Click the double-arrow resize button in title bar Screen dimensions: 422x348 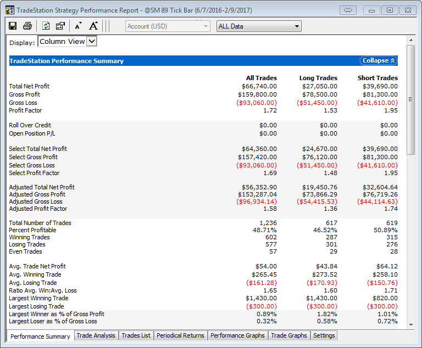point(348,10)
